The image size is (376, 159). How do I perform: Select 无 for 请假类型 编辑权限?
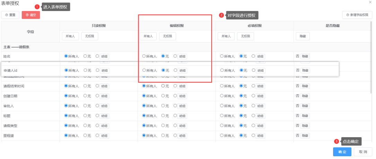click(x=163, y=125)
